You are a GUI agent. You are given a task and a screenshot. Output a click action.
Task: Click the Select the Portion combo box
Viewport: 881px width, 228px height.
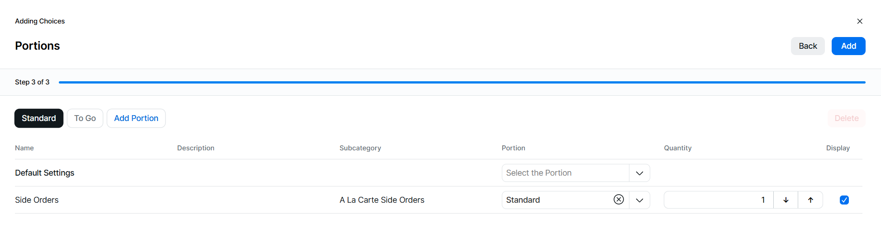click(x=565, y=173)
